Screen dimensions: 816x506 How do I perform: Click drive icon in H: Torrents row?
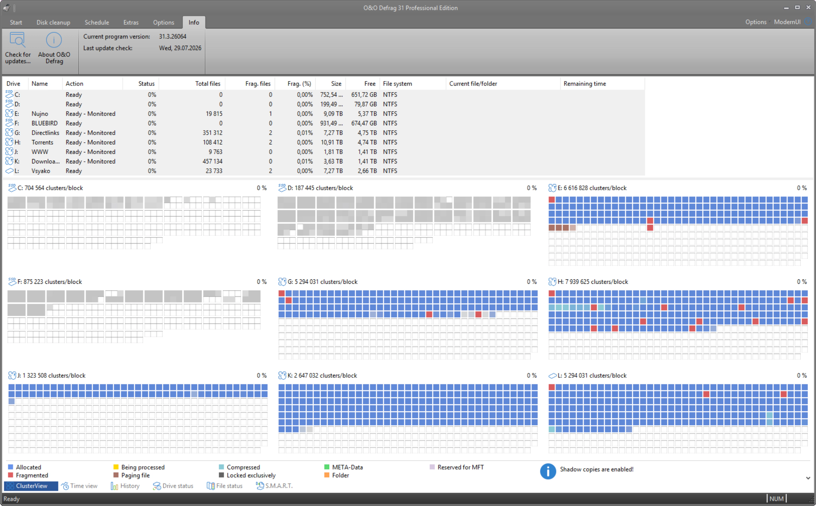click(9, 142)
